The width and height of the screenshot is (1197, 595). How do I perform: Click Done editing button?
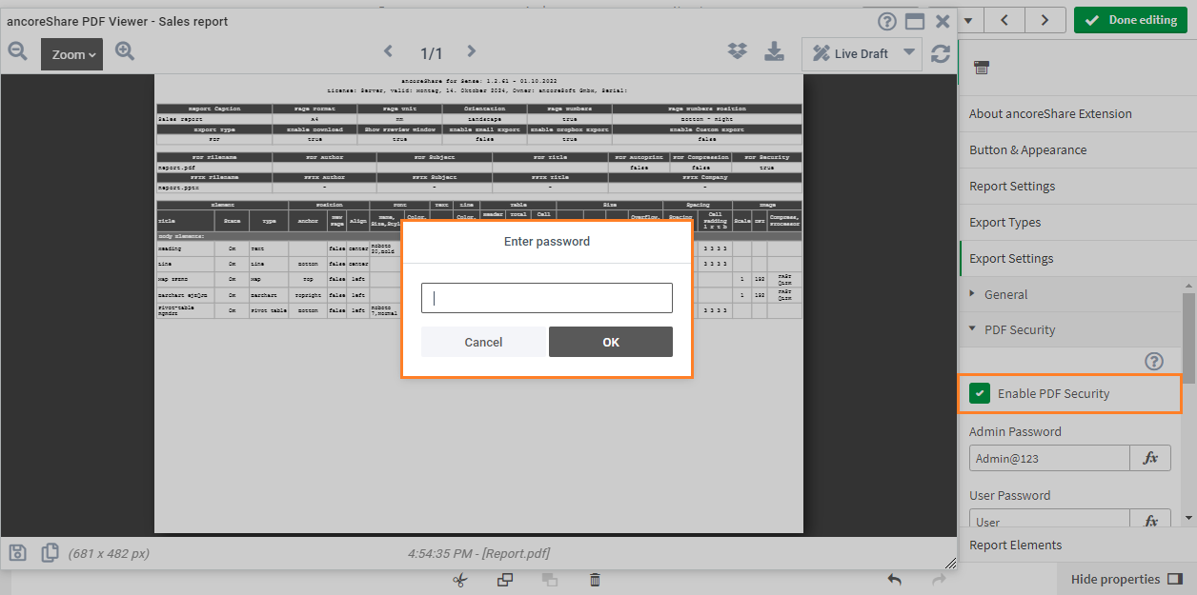tap(1130, 20)
